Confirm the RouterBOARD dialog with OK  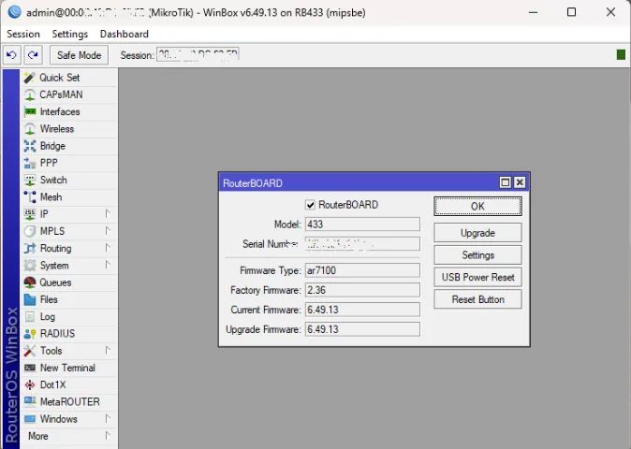(x=477, y=206)
